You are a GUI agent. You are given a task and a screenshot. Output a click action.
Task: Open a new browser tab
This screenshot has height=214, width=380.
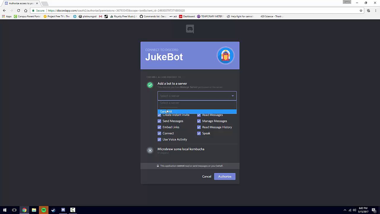45,4
